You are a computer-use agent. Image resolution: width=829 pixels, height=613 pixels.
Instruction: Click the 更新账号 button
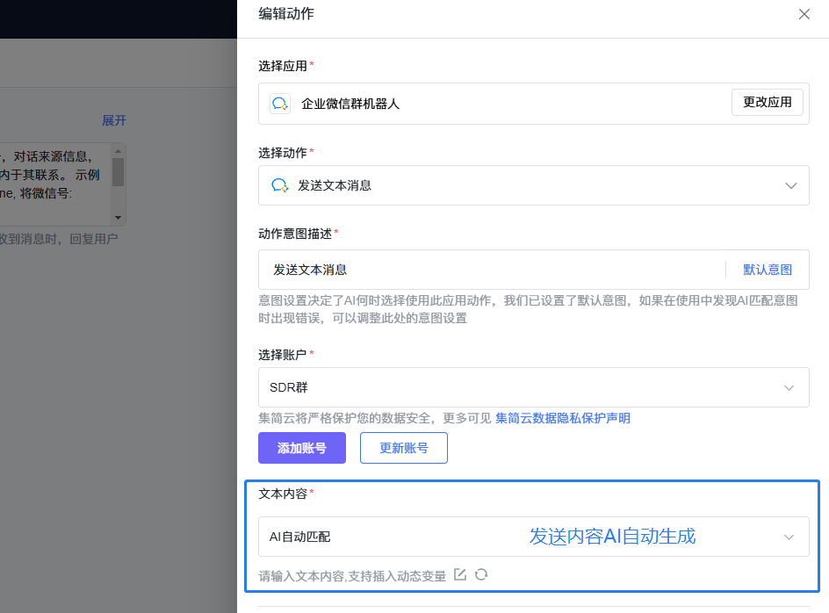(x=404, y=448)
